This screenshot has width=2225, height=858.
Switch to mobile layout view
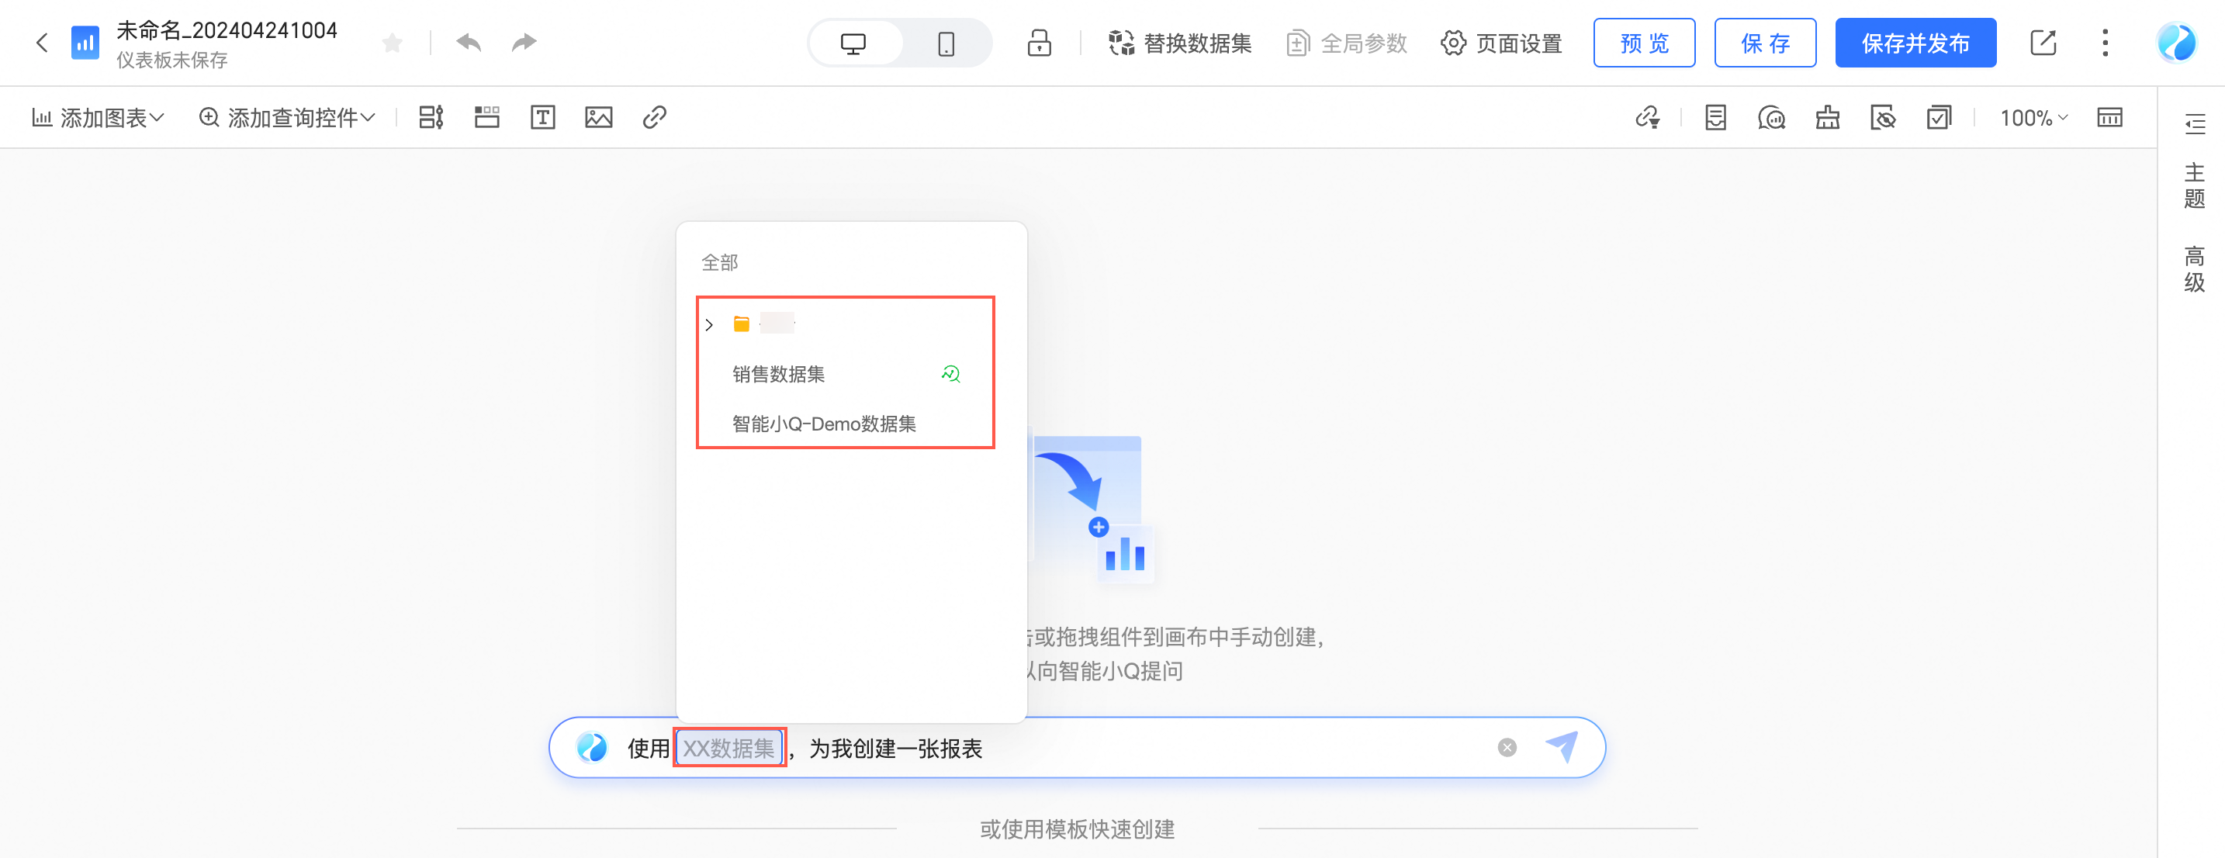pos(946,43)
